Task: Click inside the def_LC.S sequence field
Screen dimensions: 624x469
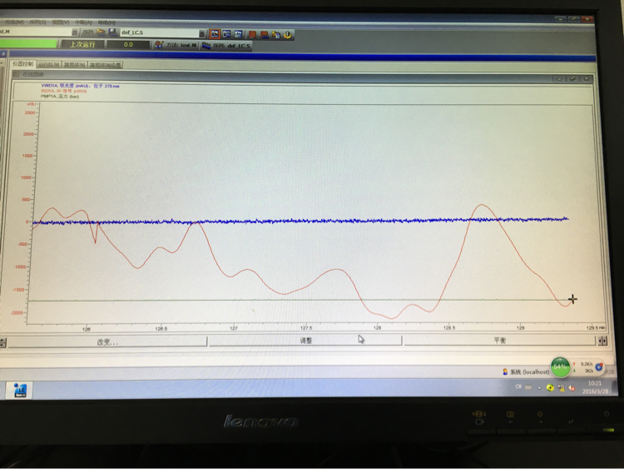Action: [x=159, y=32]
